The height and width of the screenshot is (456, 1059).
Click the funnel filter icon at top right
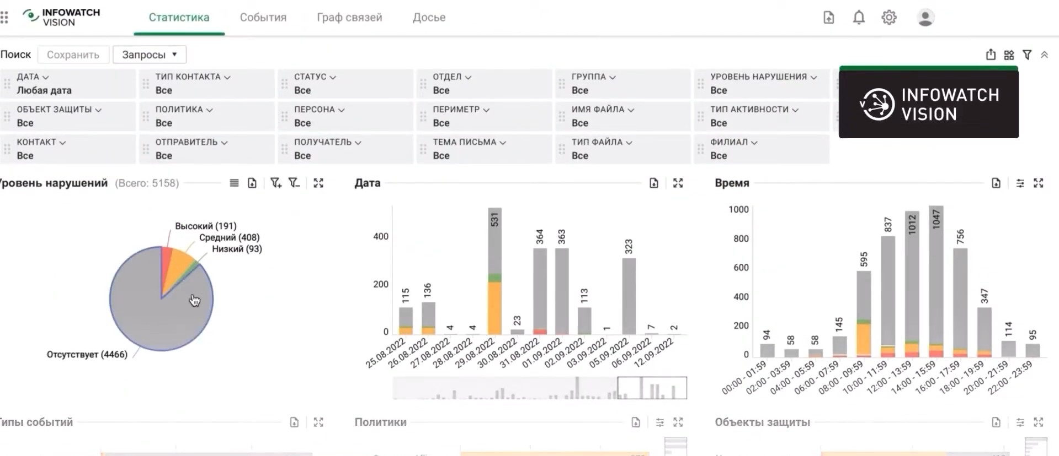tap(1027, 55)
